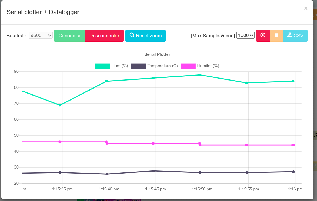Image resolution: width=317 pixels, height=201 pixels.
Task: Select the last Humitat data point
Action: click(x=293, y=145)
